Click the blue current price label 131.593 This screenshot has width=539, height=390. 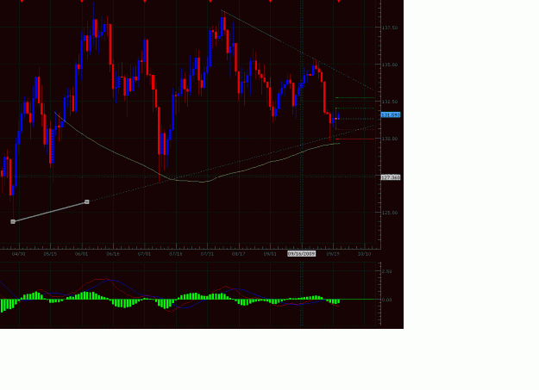[391, 115]
